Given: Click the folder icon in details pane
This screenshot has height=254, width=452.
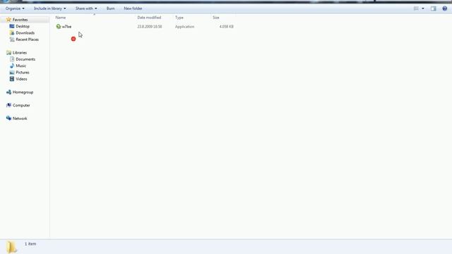Looking at the screenshot, I should [11, 246].
